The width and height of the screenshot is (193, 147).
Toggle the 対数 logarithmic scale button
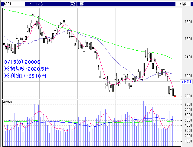[183, 4]
